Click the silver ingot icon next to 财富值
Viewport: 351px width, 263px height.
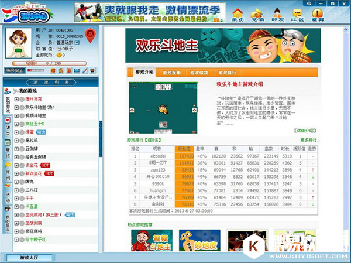point(59,49)
